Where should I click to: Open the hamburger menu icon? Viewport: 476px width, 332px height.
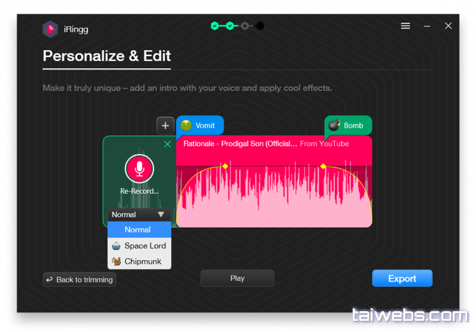(x=405, y=26)
